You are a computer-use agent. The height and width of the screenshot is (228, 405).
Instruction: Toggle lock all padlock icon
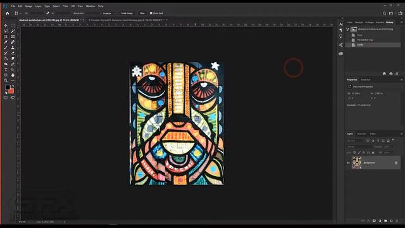373,153
